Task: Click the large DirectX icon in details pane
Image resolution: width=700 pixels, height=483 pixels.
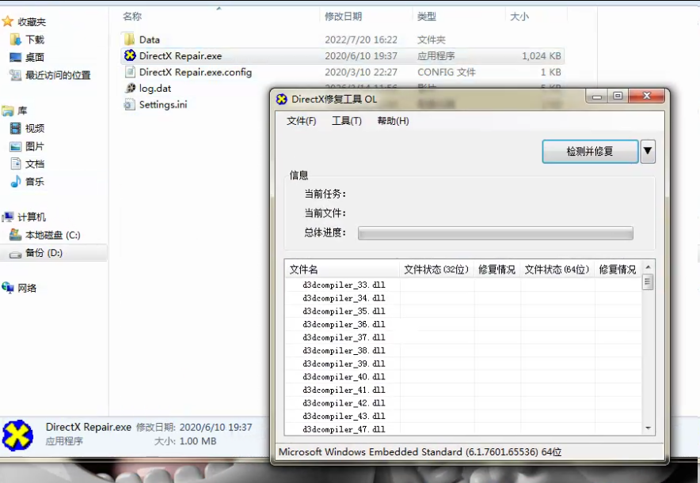Action: [x=17, y=436]
